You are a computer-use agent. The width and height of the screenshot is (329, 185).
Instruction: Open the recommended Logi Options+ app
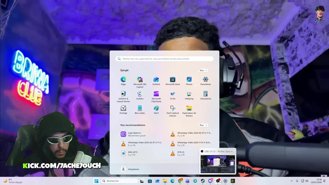(140, 134)
